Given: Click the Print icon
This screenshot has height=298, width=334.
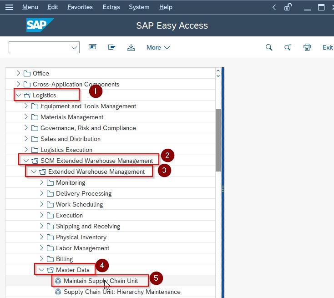Looking at the screenshot, I should pyautogui.click(x=307, y=47).
